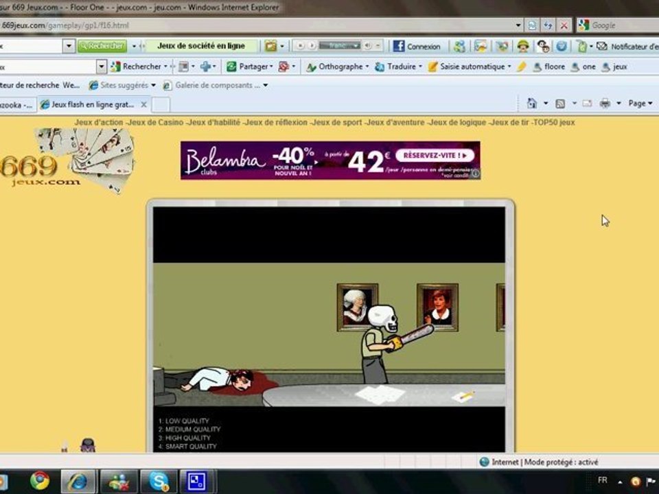Viewport: 659px width, 494px height.
Task: Click the 'one' search term button
Action: [x=583, y=67]
